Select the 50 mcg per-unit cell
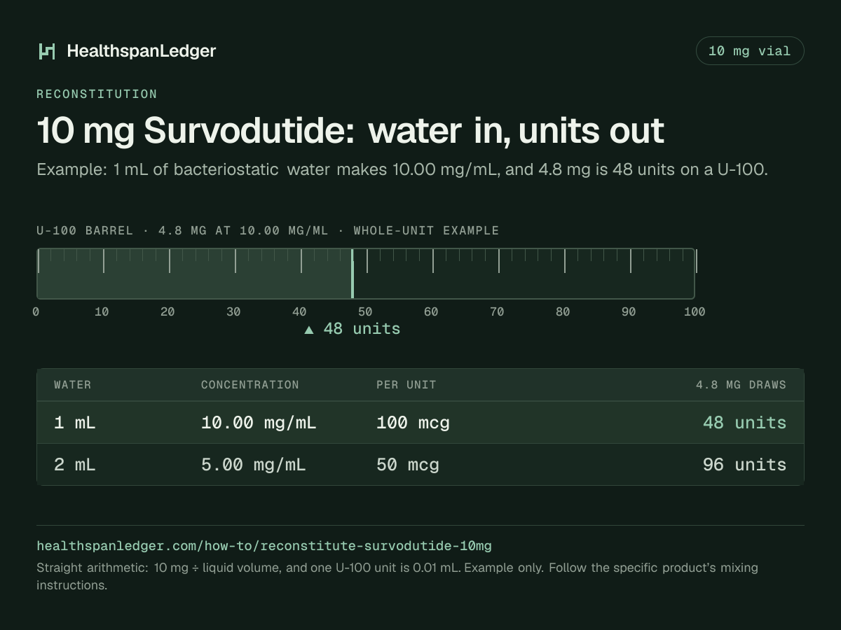Image resolution: width=841 pixels, height=630 pixels. click(408, 465)
